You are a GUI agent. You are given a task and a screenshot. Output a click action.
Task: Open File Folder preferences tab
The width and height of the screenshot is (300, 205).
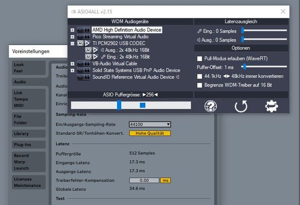(29, 119)
